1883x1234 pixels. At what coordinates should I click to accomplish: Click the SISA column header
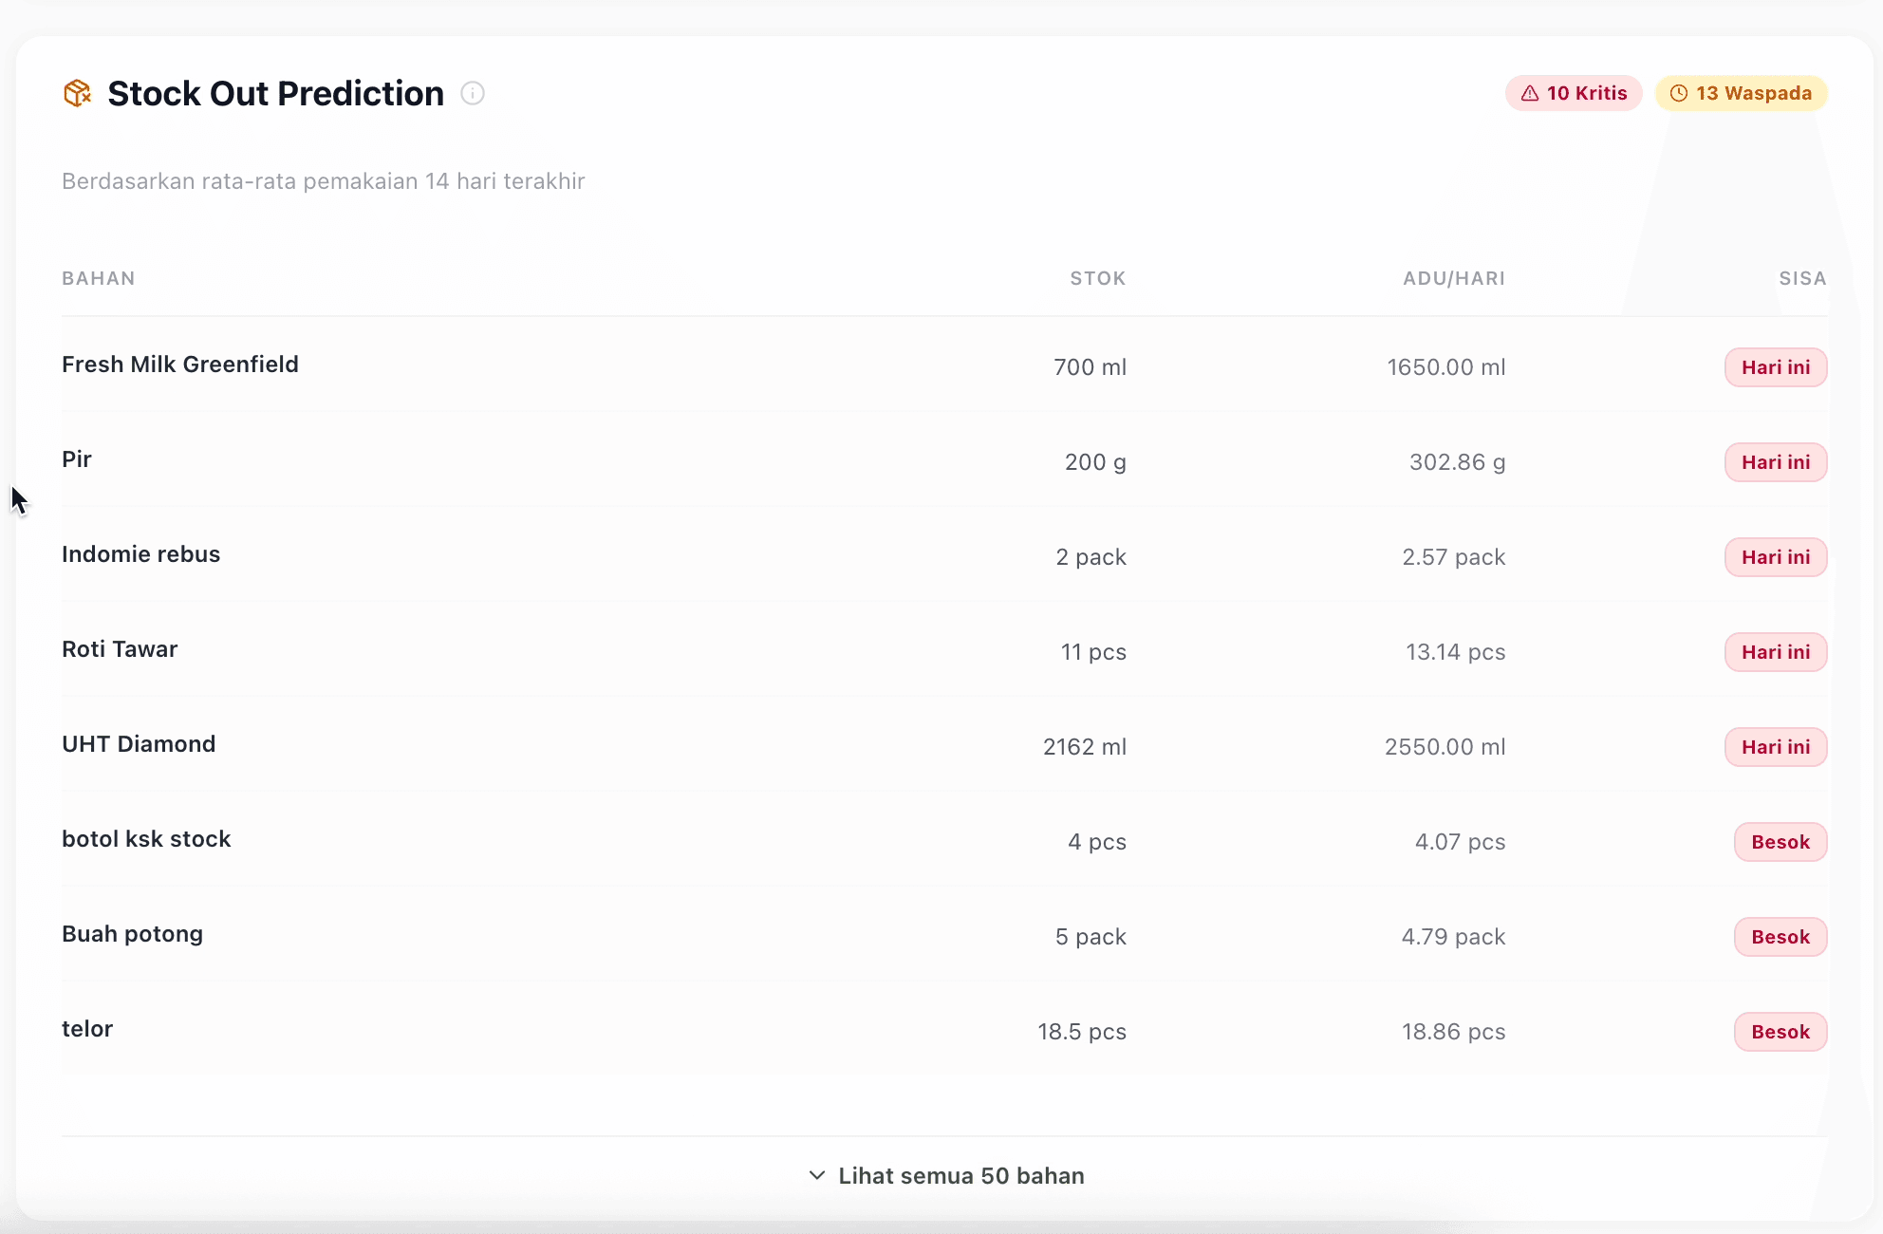[1802, 278]
